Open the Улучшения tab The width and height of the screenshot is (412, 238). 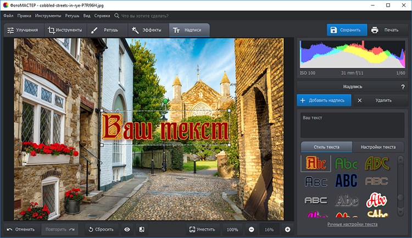[x=23, y=30]
